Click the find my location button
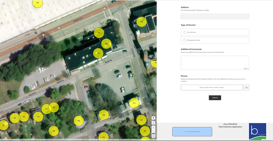The width and height of the screenshot is (273, 141). click(153, 123)
